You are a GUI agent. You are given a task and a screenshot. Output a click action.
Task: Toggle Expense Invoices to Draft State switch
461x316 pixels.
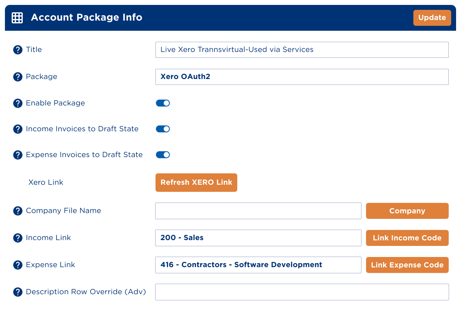click(x=163, y=155)
